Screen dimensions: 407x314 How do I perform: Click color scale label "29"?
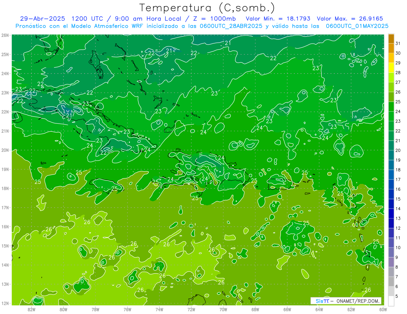(x=398, y=63)
